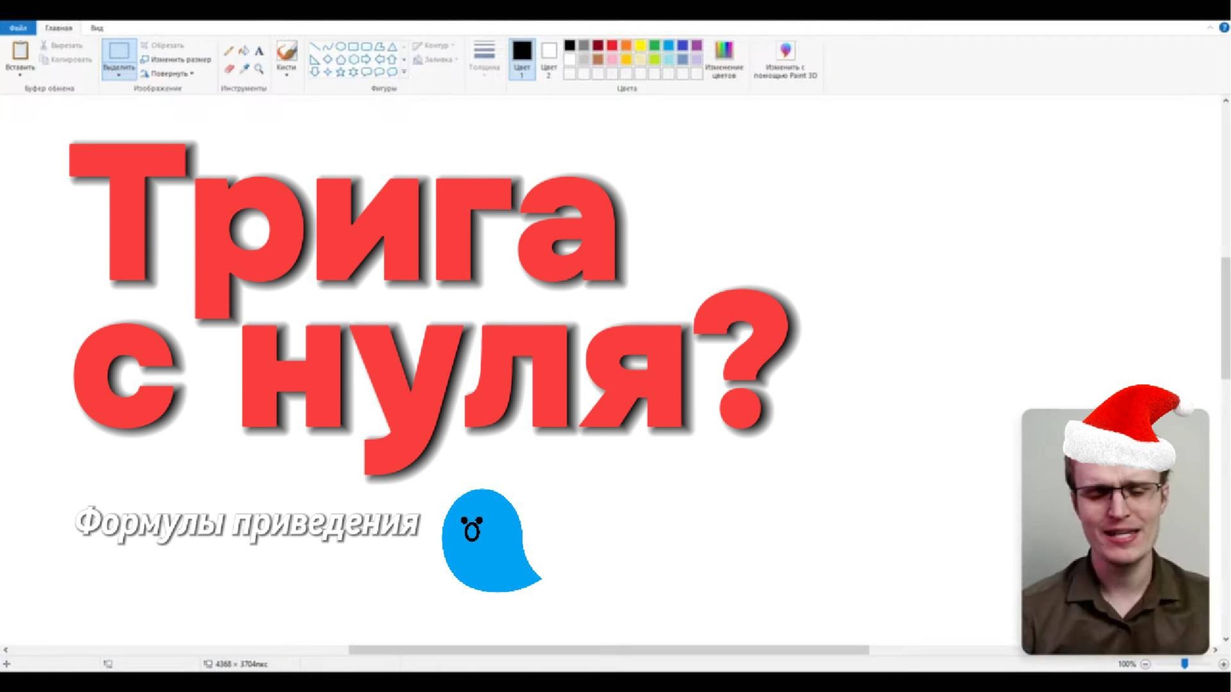Activate Color 2 (Цвет 2) selector
The height and width of the screenshot is (692, 1231).
pos(549,59)
